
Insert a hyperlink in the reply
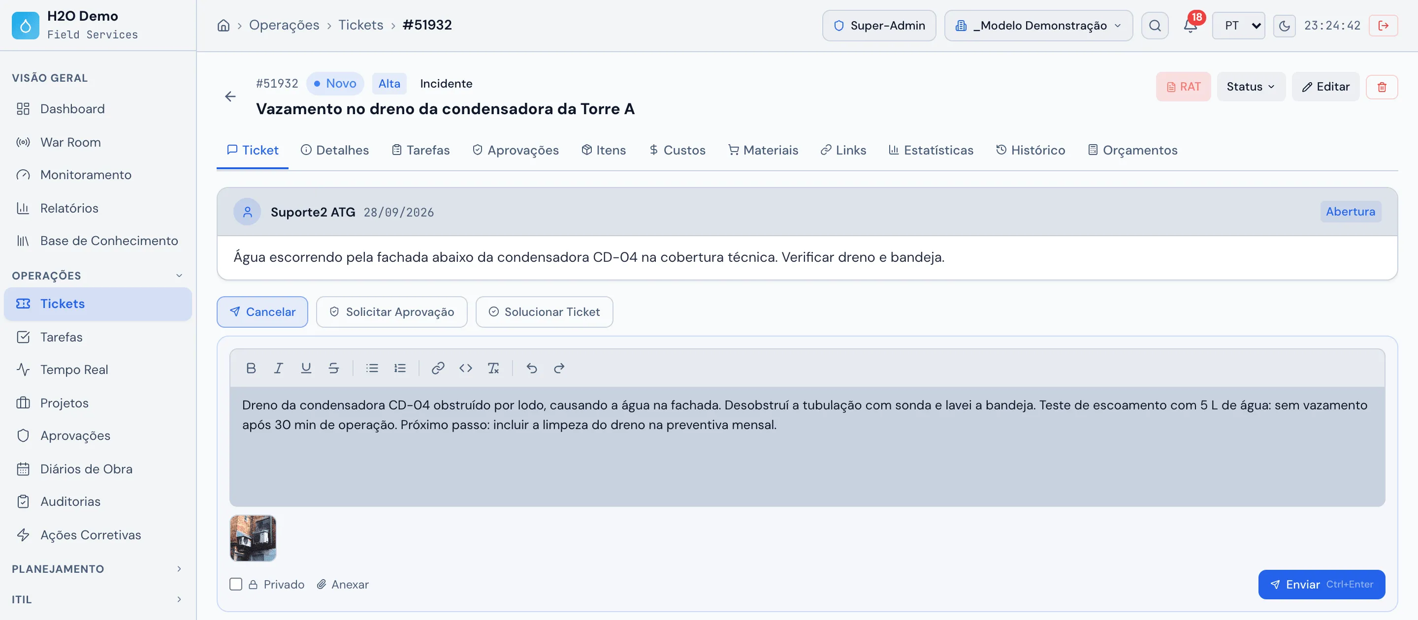point(438,368)
